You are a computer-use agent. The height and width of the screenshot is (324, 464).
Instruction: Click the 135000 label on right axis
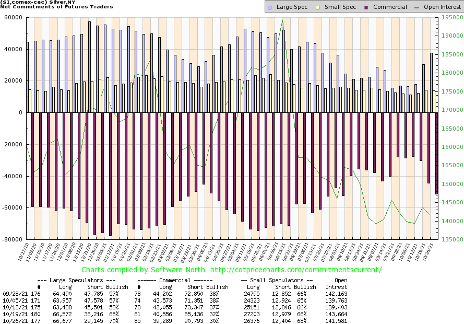pos(450,239)
